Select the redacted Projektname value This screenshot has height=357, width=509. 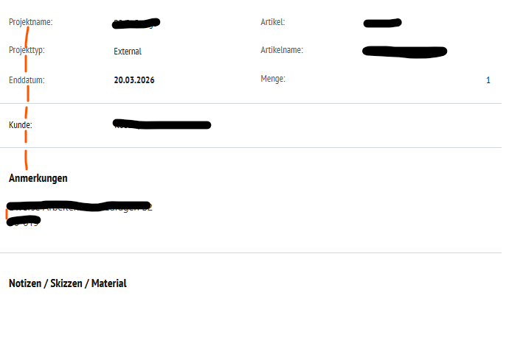[x=136, y=24]
